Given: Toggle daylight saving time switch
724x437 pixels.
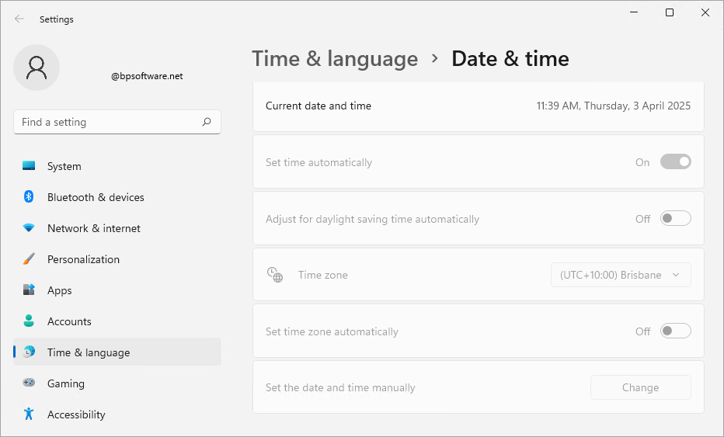Looking at the screenshot, I should (x=676, y=218).
